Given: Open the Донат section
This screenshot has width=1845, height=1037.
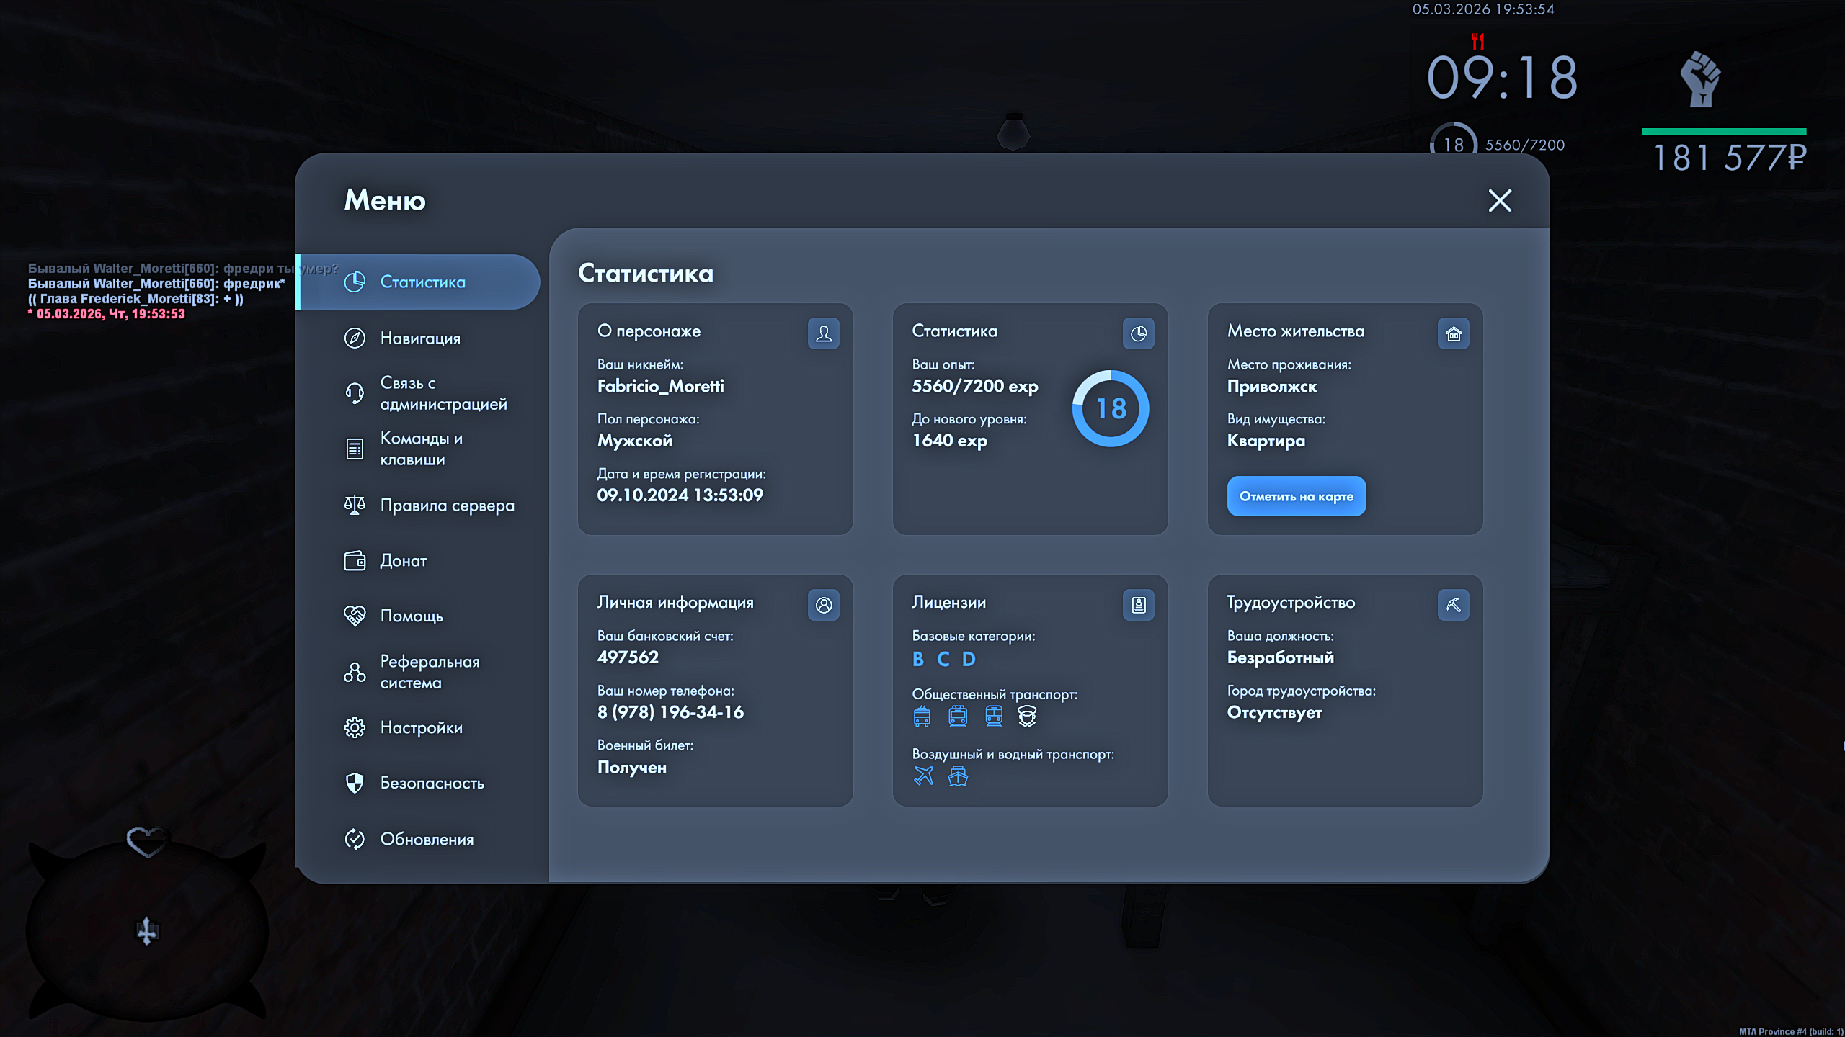Looking at the screenshot, I should (x=403, y=560).
